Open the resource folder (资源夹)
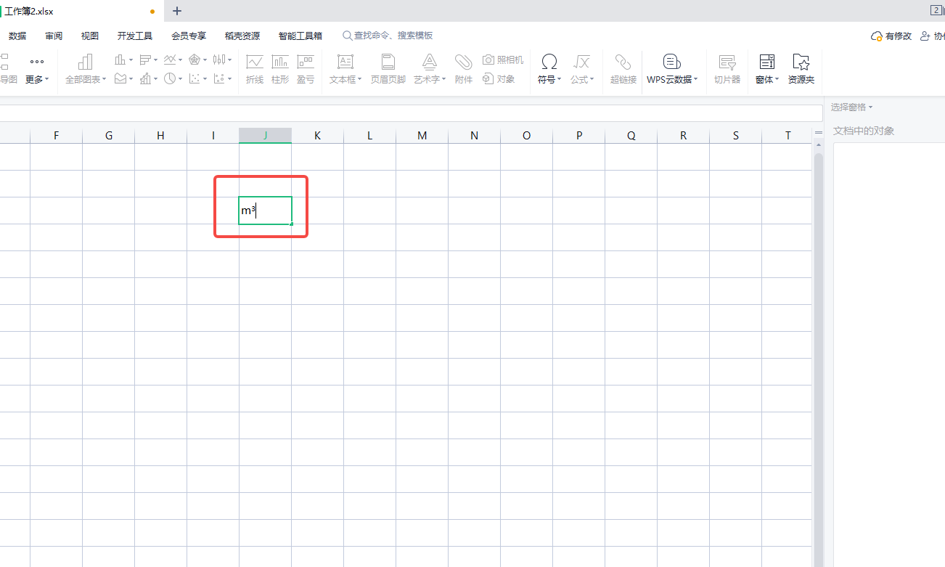This screenshot has width=945, height=567. [x=801, y=69]
